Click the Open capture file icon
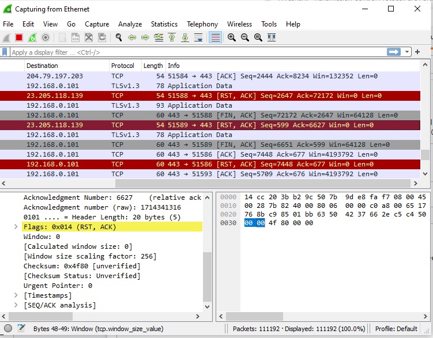Image resolution: width=433 pixels, height=338 pixels. [x=62, y=37]
